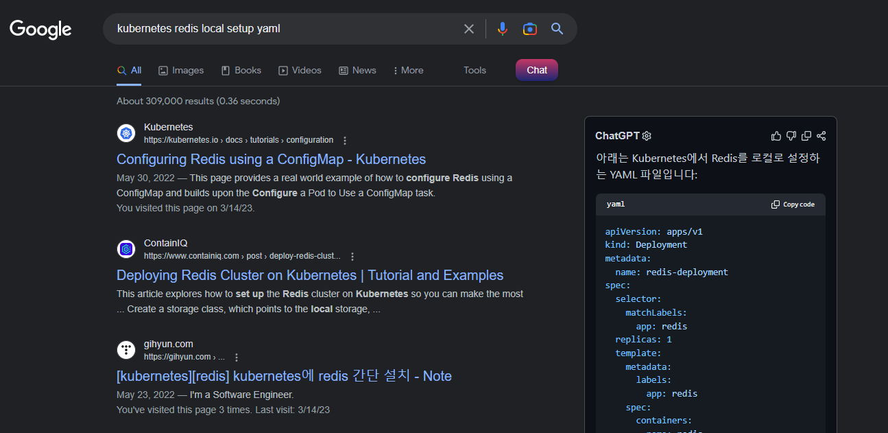Open Deploying Redis Cluster on Kubernetes link
This screenshot has width=888, height=433.
pos(310,275)
